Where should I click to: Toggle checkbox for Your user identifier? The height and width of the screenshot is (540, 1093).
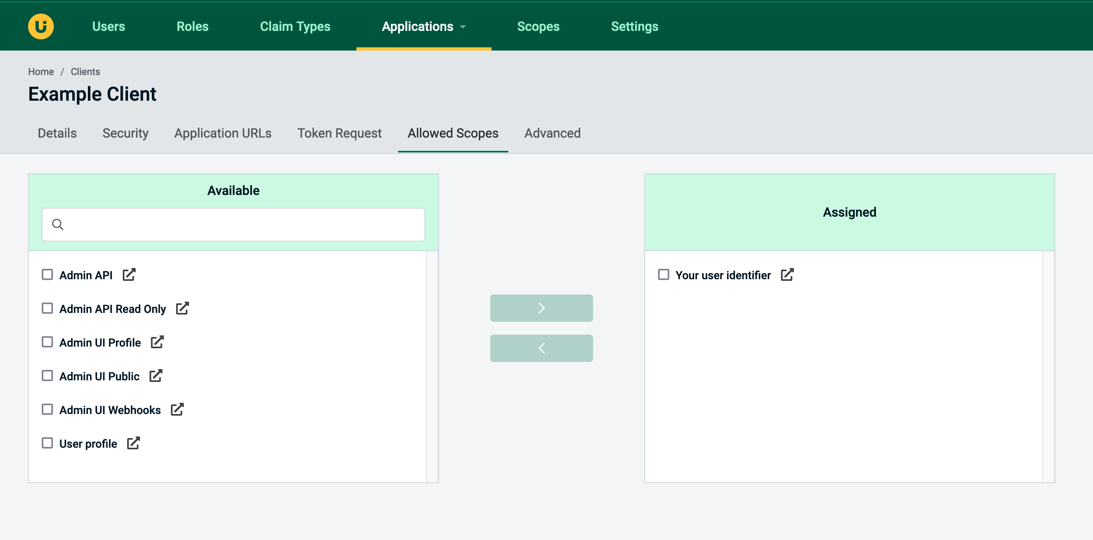point(664,274)
